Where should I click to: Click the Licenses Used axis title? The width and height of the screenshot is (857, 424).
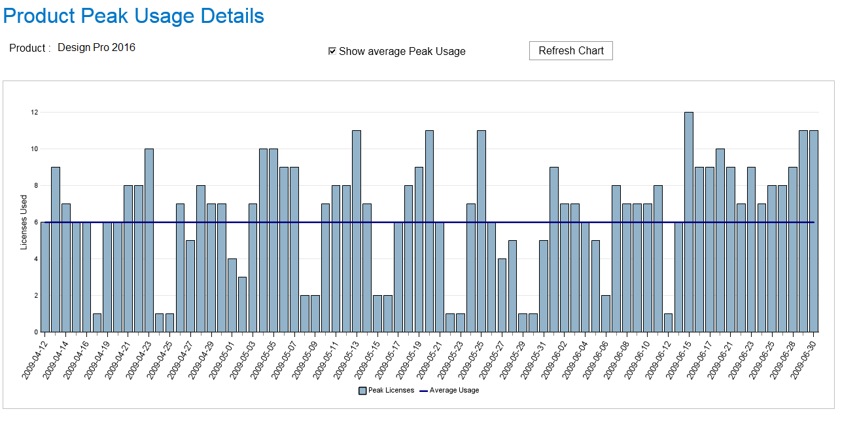tap(24, 222)
